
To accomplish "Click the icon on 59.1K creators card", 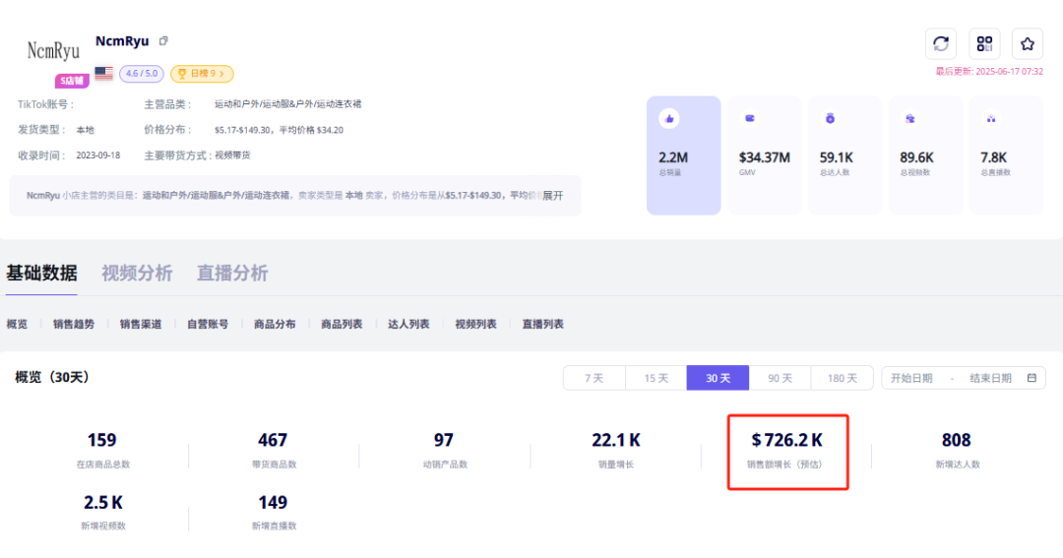I will click(830, 118).
